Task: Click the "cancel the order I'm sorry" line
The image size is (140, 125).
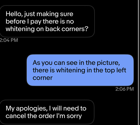Action: pyautogui.click(x=44, y=116)
